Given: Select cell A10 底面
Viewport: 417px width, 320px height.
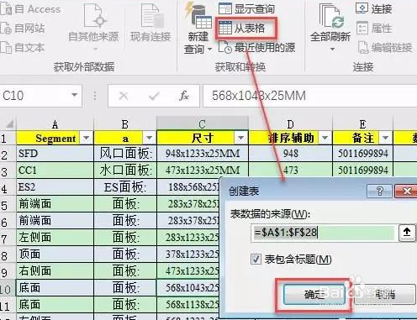Looking at the screenshot, I should (x=55, y=288).
